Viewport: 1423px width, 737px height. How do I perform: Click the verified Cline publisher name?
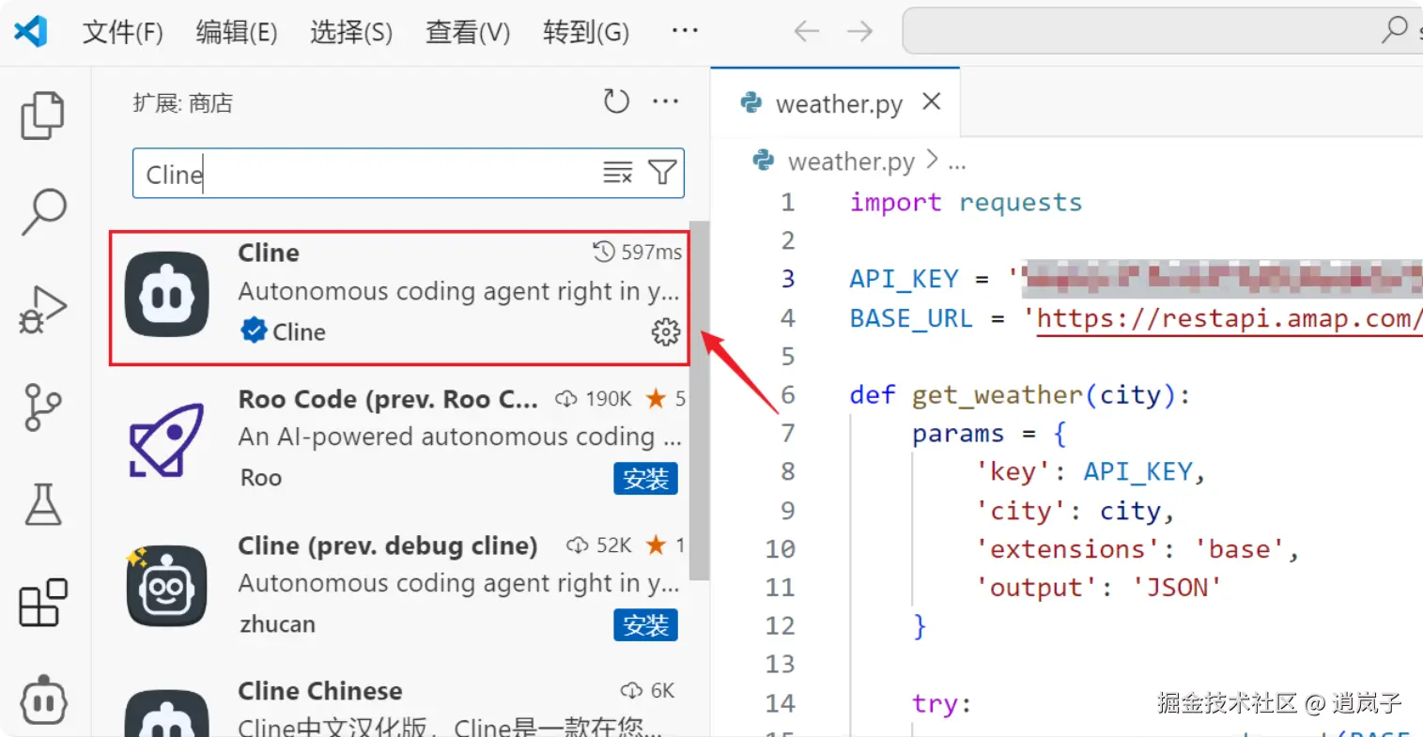[x=299, y=331]
